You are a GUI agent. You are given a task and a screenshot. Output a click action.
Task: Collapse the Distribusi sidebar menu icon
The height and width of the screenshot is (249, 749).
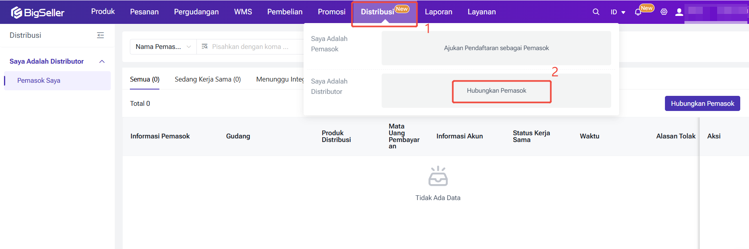[x=100, y=35]
